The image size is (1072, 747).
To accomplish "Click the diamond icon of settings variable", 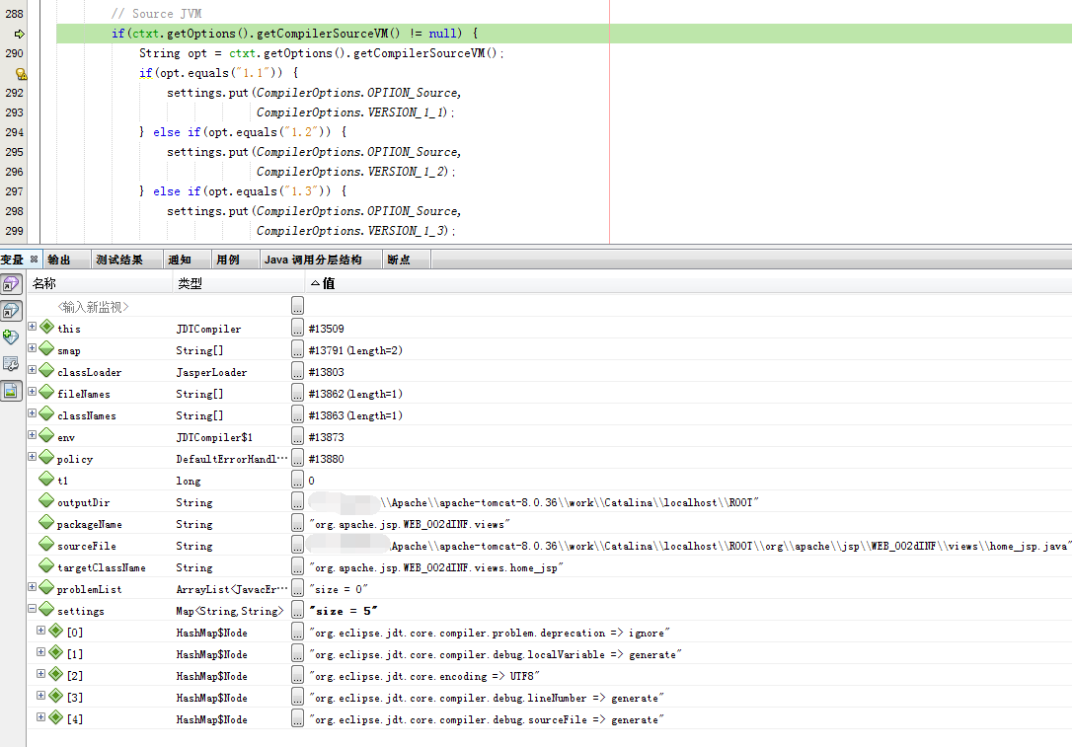I will (46, 609).
